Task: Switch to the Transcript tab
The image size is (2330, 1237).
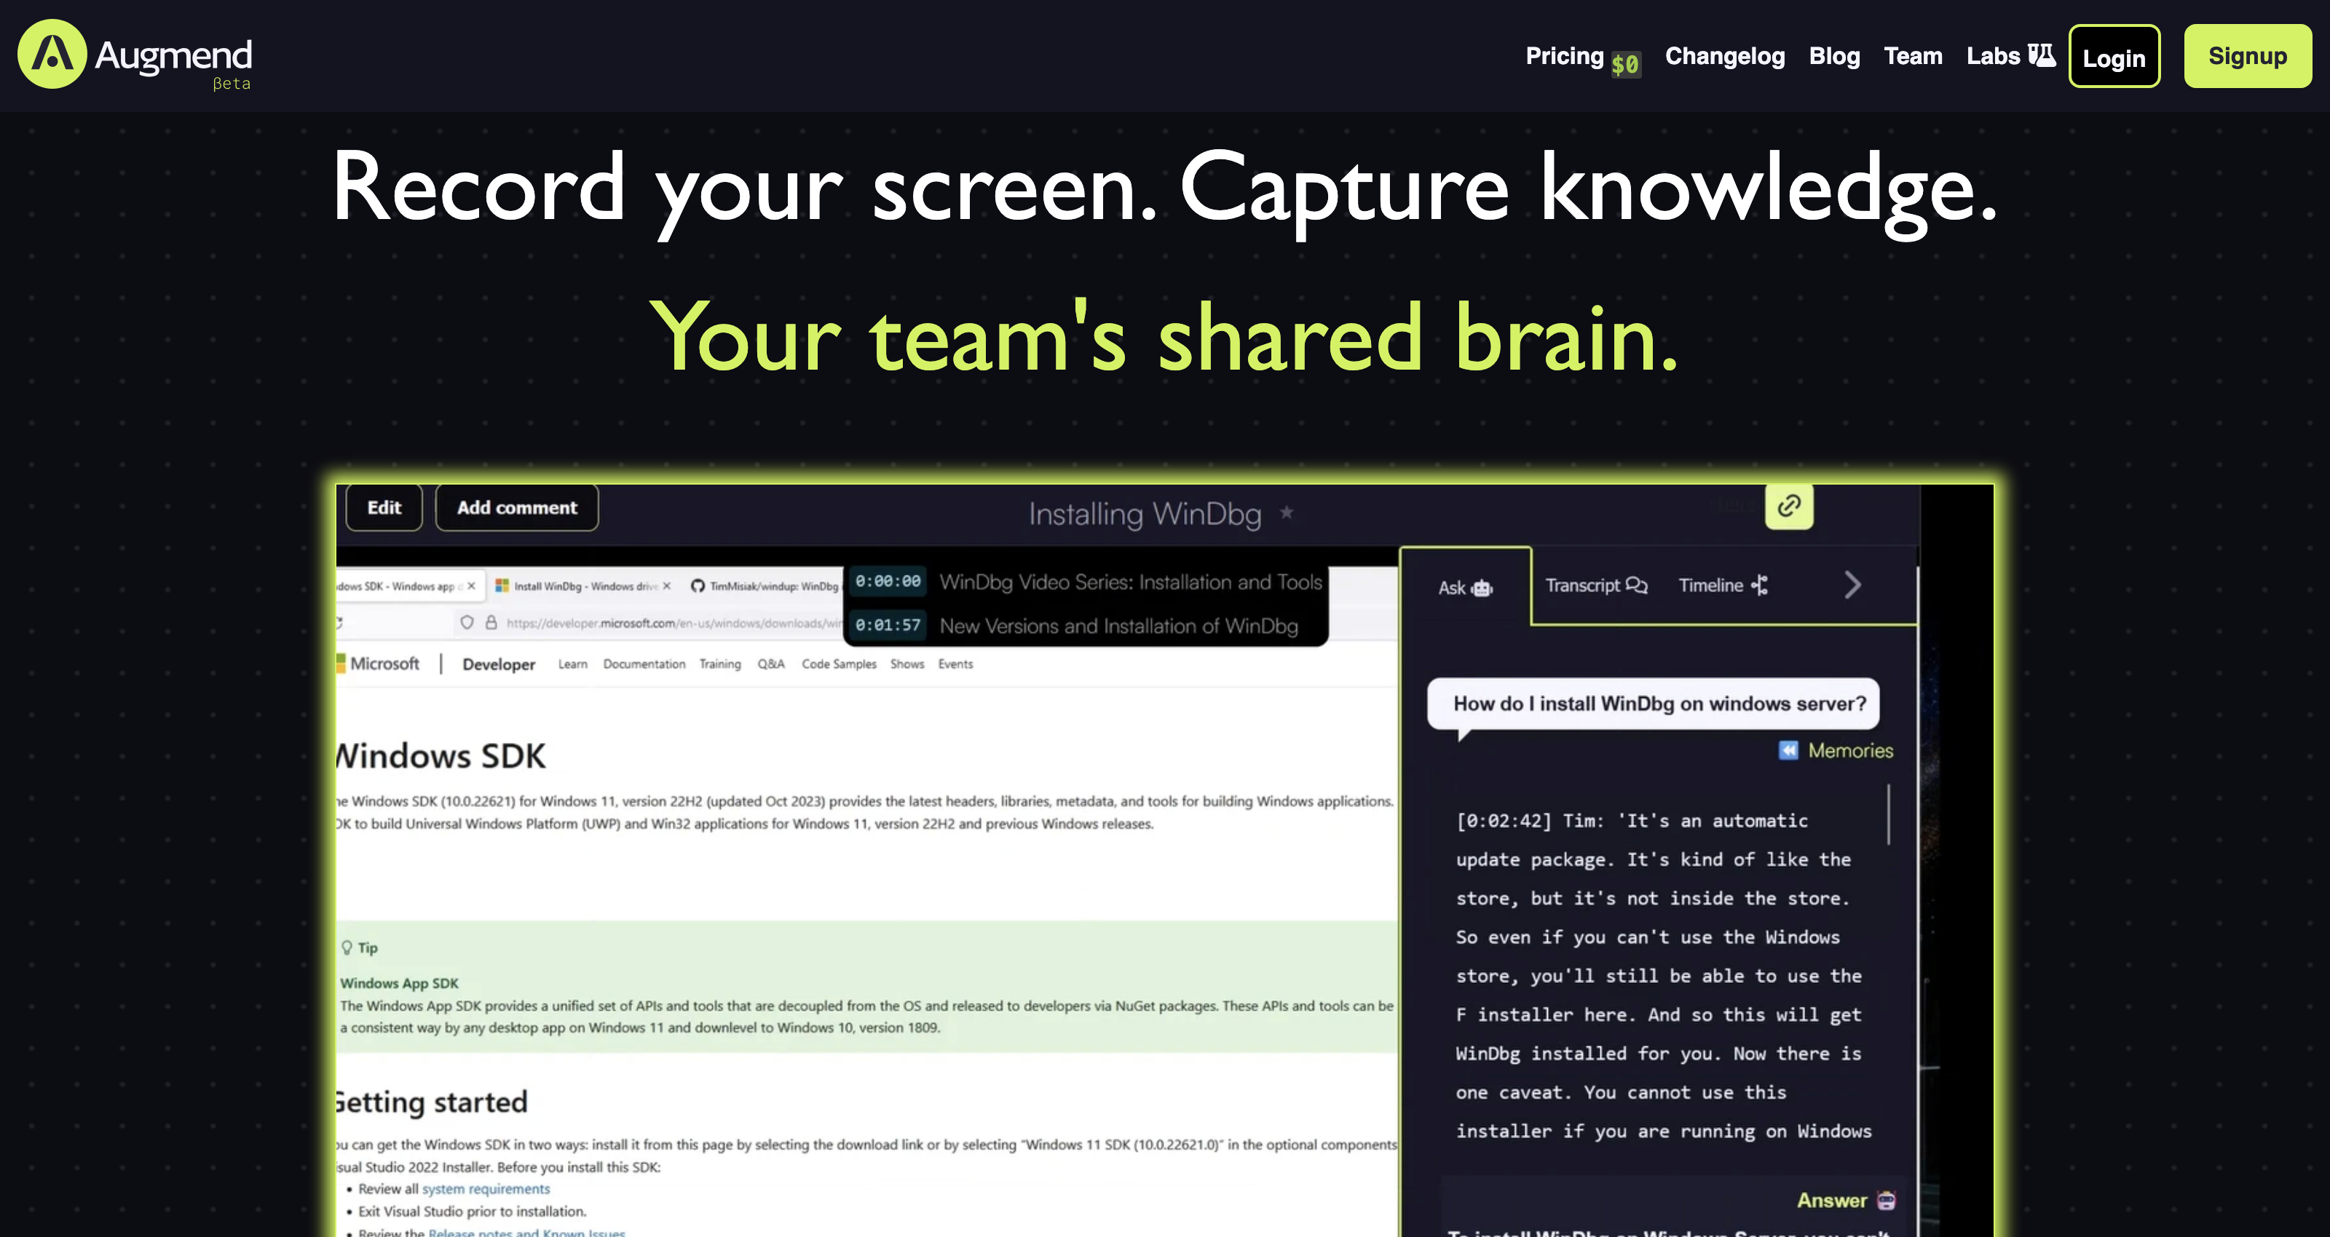Action: (x=1597, y=586)
